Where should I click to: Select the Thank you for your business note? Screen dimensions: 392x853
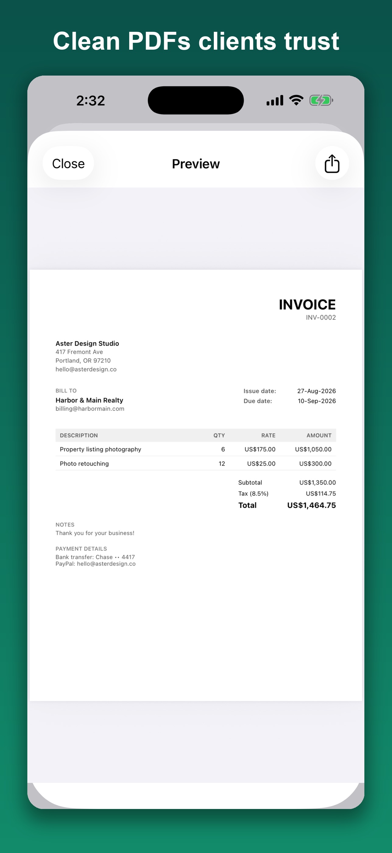(x=95, y=533)
